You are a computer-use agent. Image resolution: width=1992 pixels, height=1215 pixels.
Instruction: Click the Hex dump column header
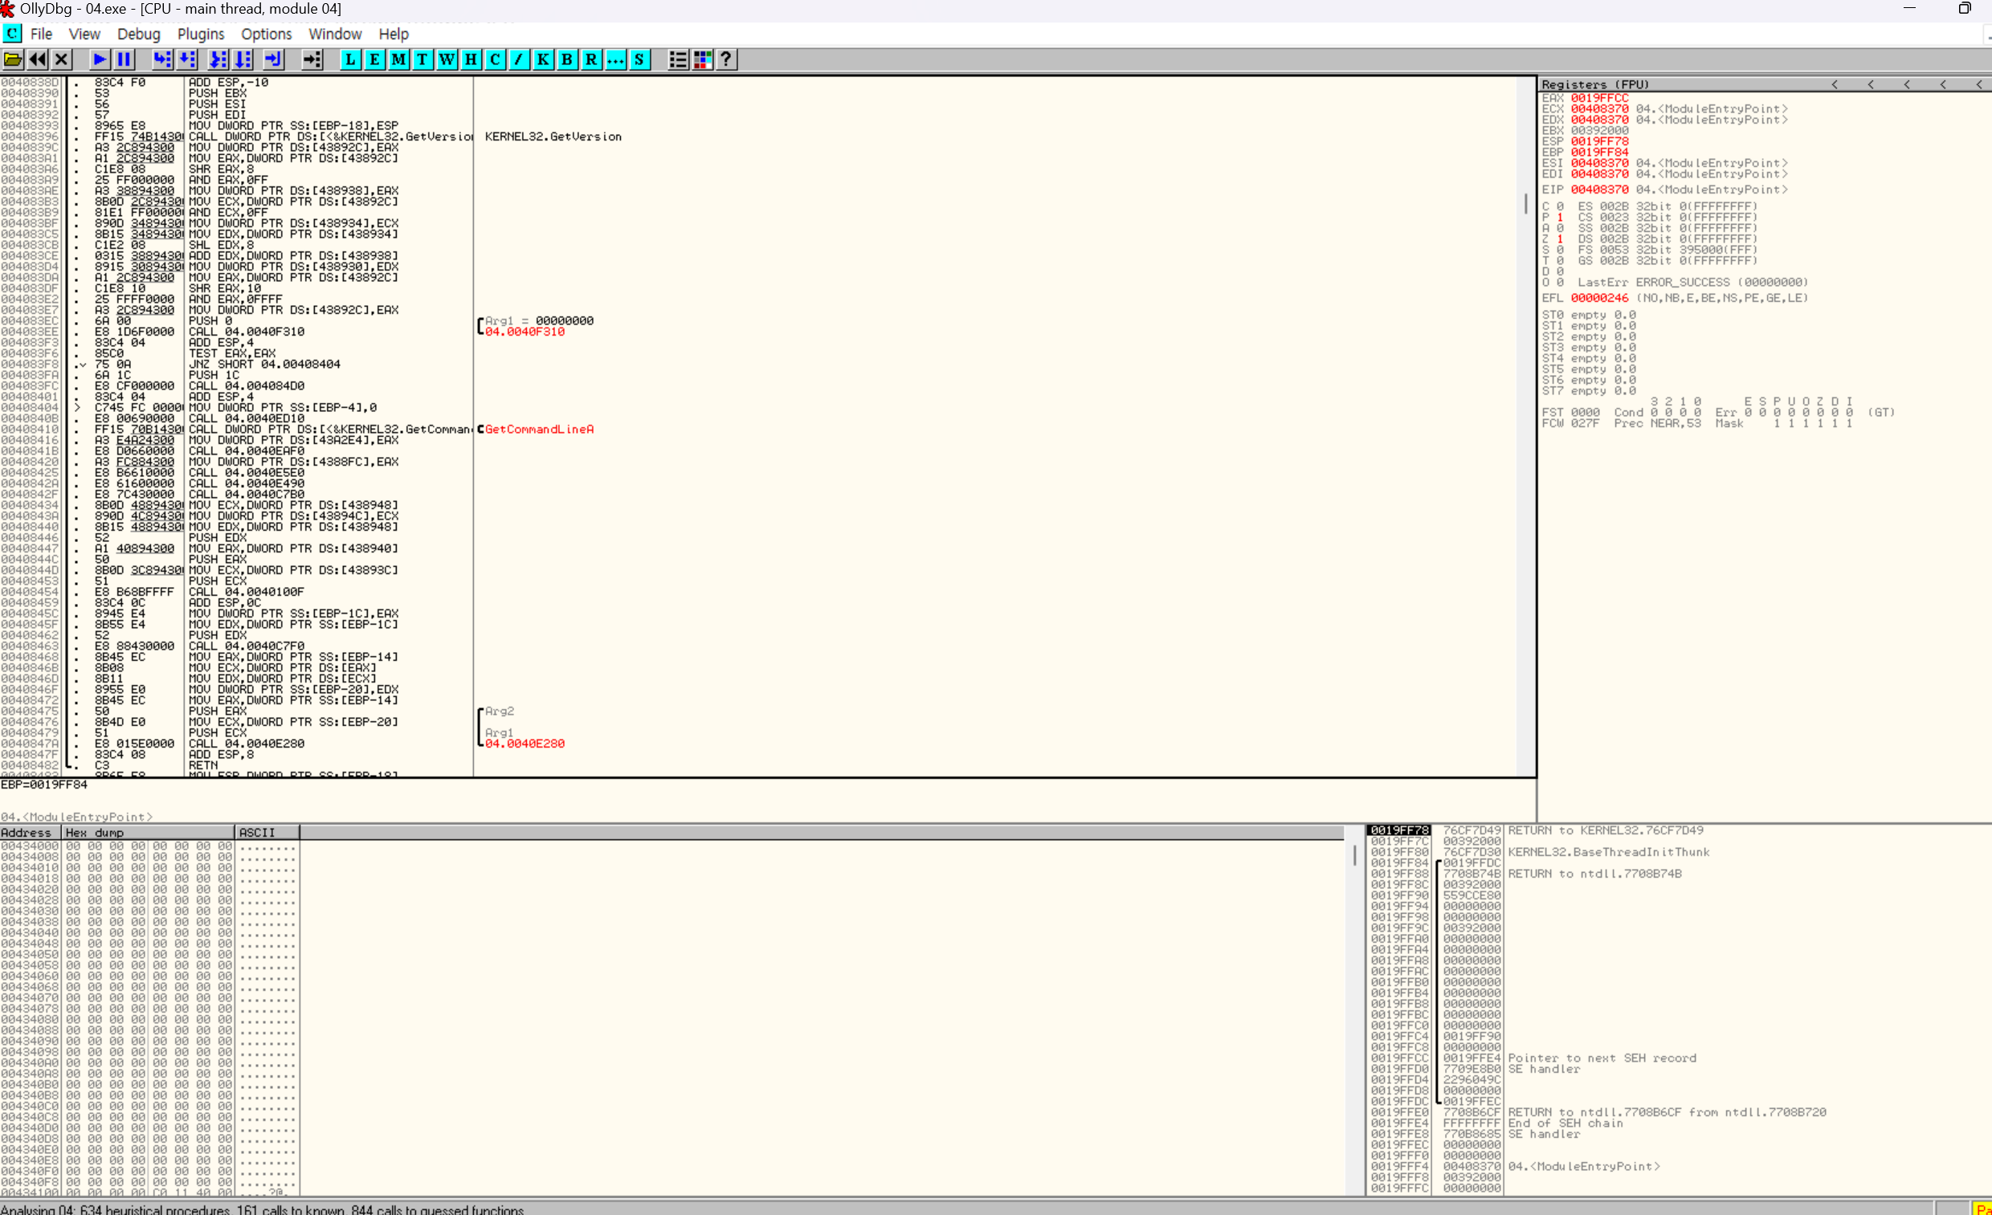(149, 833)
